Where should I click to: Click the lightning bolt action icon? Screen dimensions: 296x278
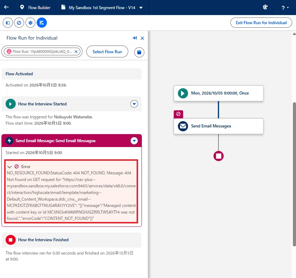coord(9,141)
